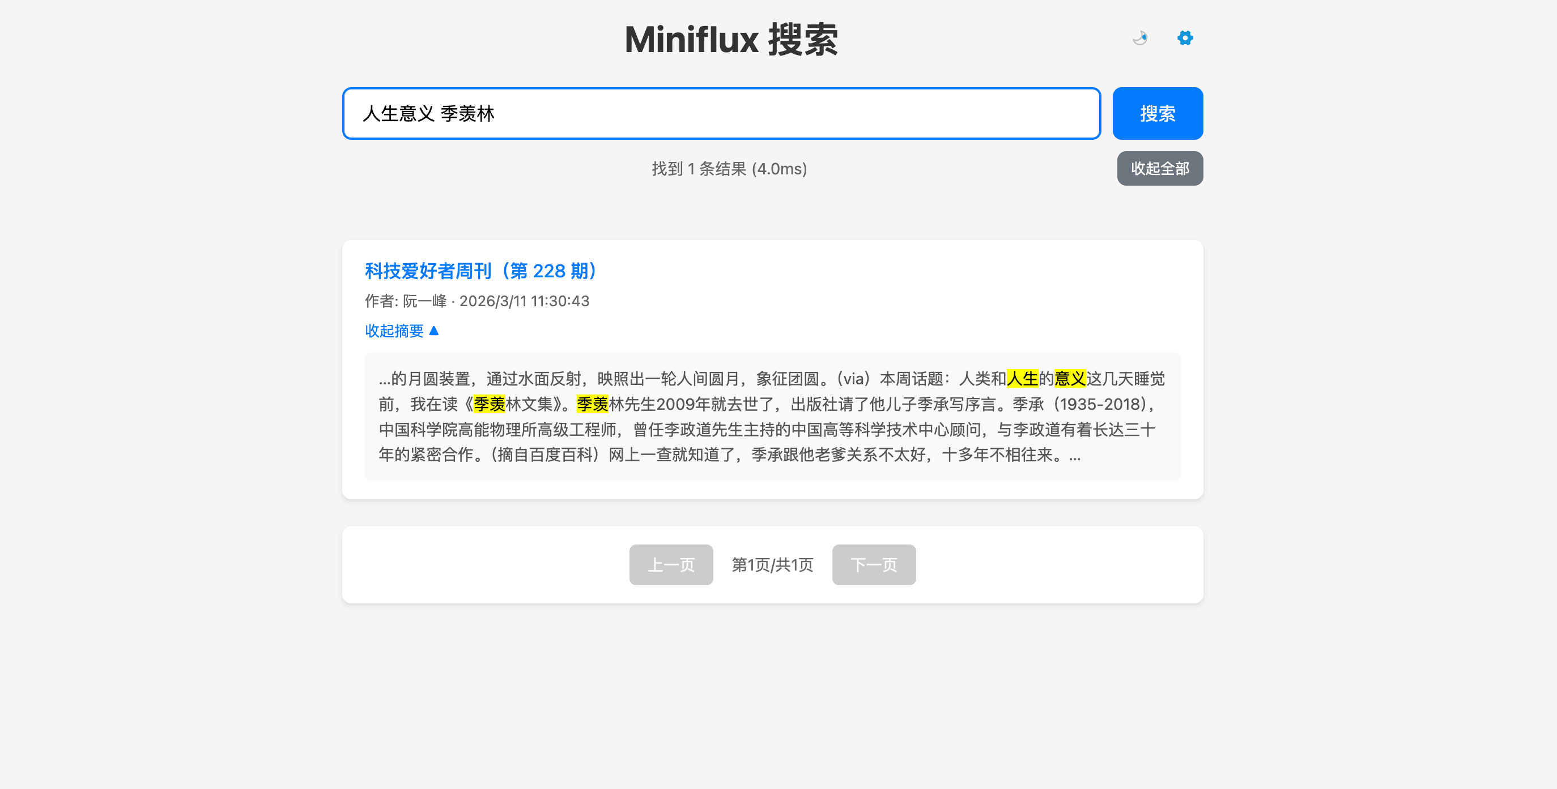Click the author line 作者: 阮一峰
Screen dimensions: 1557x789
pos(406,301)
